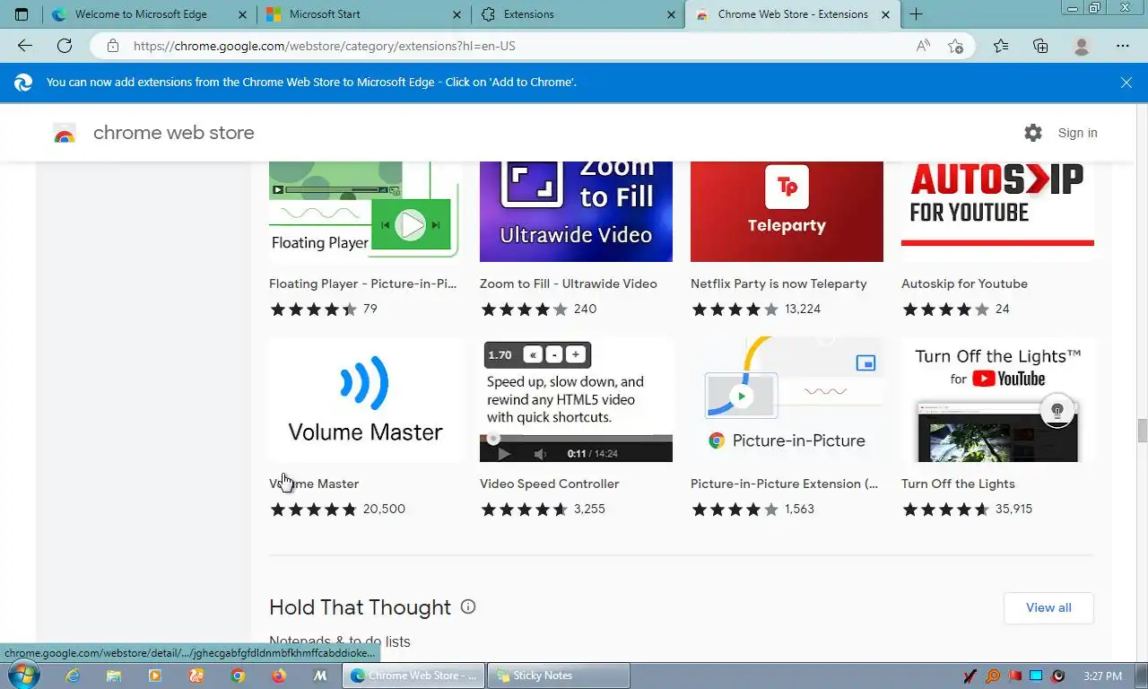Open Read aloud icon in address bar
Viewport: 1148px width, 689px height.
point(923,46)
